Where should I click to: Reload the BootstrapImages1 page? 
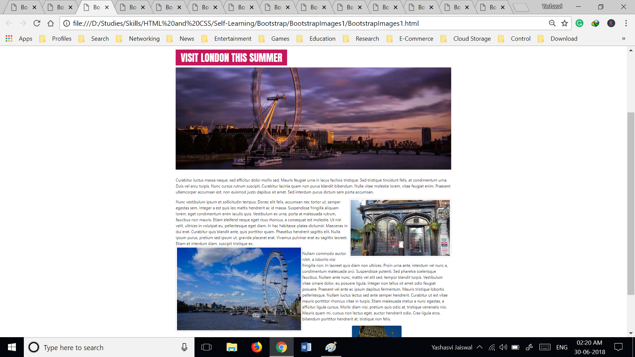coord(37,23)
